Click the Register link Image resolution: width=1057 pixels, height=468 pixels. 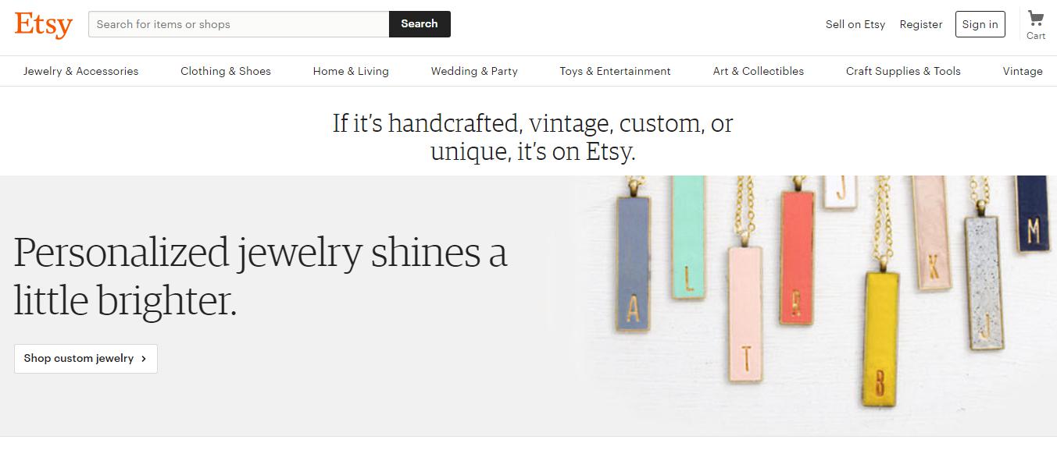click(x=921, y=24)
